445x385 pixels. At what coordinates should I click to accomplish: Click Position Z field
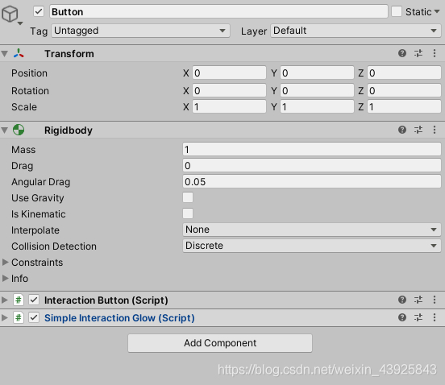pos(404,72)
